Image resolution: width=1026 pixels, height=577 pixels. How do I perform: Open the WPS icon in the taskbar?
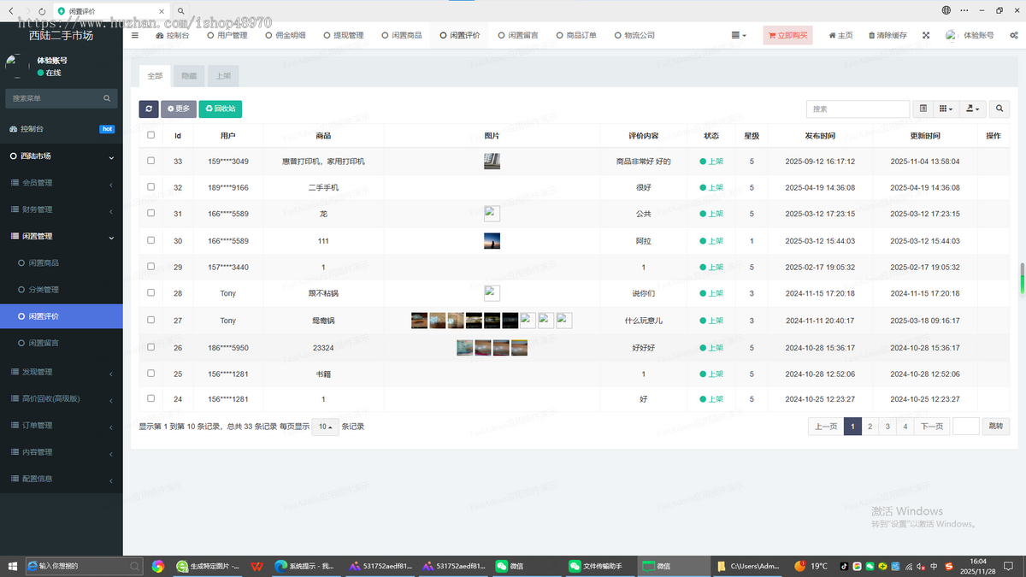click(x=256, y=566)
